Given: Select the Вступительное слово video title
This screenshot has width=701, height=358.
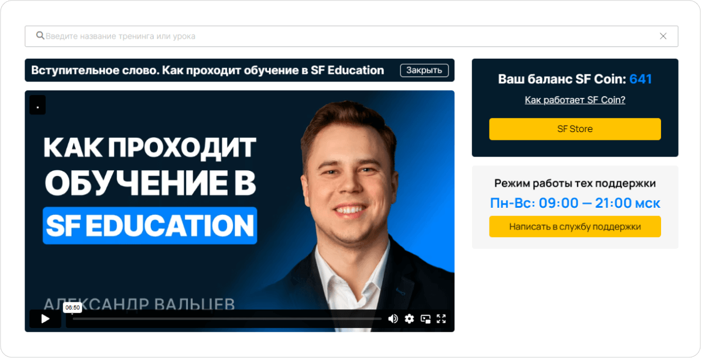Looking at the screenshot, I should (x=207, y=70).
